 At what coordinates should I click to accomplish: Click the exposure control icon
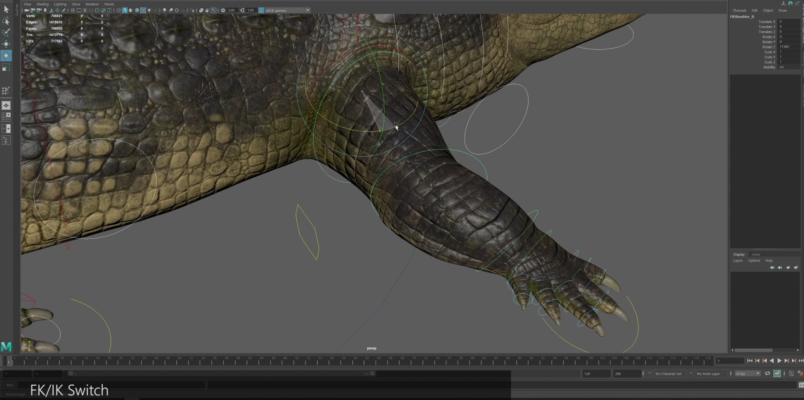[223, 10]
